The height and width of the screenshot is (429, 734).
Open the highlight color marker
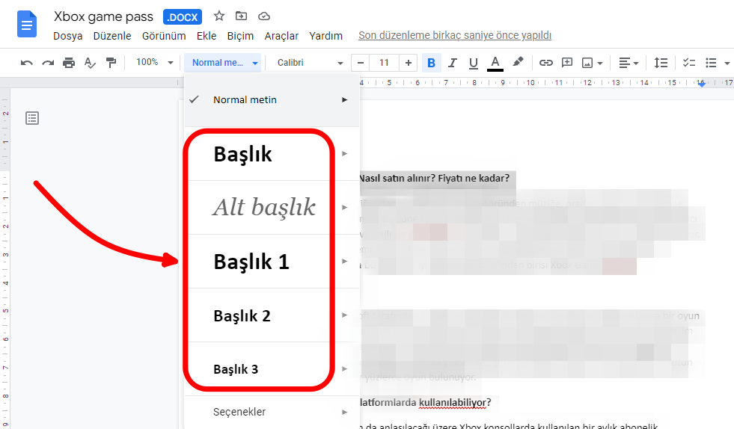click(517, 62)
